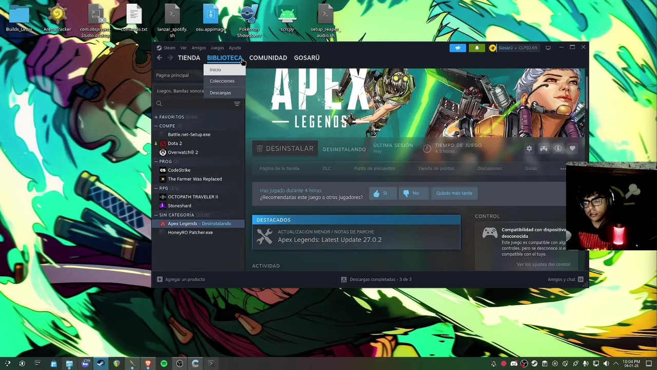This screenshot has width=657, height=370.
Task: Open the Ayuda menu
Action: pyautogui.click(x=235, y=48)
